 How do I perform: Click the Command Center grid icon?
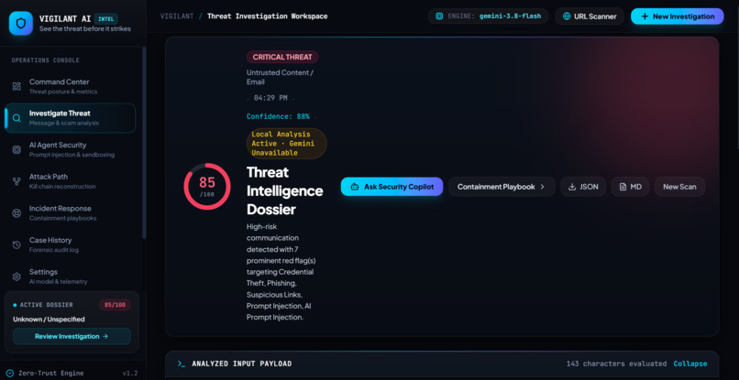click(17, 86)
